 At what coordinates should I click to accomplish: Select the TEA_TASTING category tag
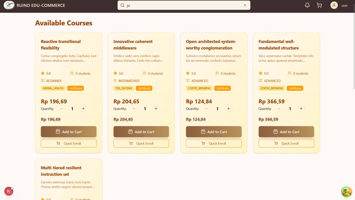point(123,88)
